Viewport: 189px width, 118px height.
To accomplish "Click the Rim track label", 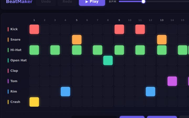I will click(14, 92).
